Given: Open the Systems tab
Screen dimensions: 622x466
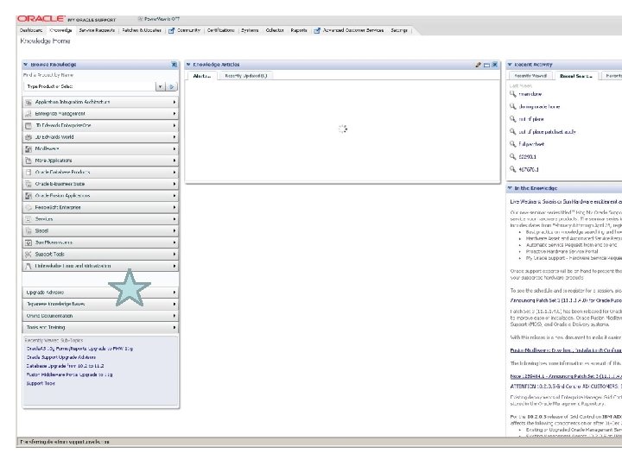Looking at the screenshot, I should 250,30.
